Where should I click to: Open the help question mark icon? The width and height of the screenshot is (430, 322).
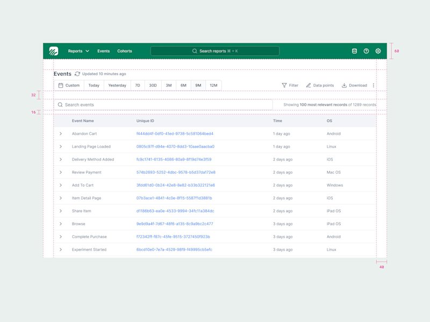366,51
